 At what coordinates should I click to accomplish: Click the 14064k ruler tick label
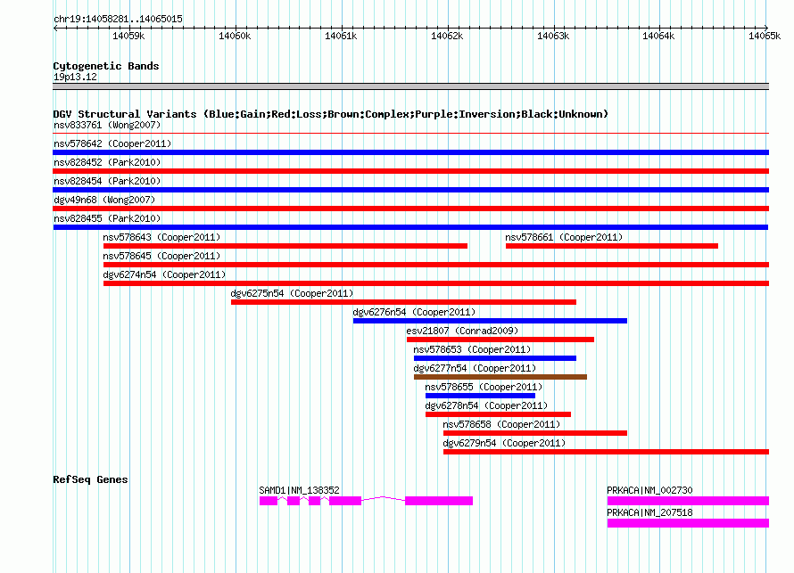point(658,36)
